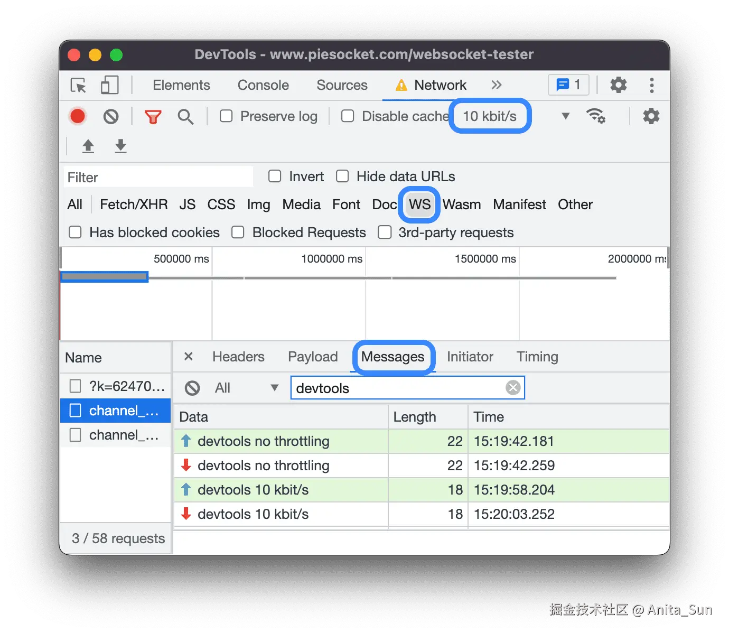The width and height of the screenshot is (729, 633).
Task: Switch to the Sources tab
Action: (342, 85)
